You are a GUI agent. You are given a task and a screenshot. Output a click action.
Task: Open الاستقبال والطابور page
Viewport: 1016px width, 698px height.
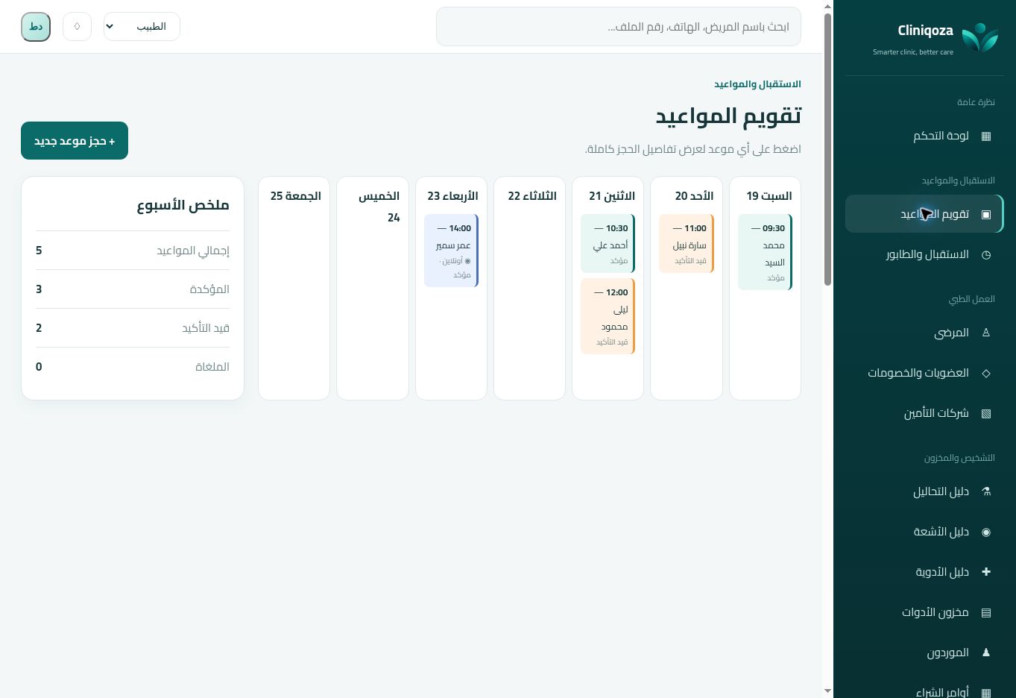click(924, 254)
